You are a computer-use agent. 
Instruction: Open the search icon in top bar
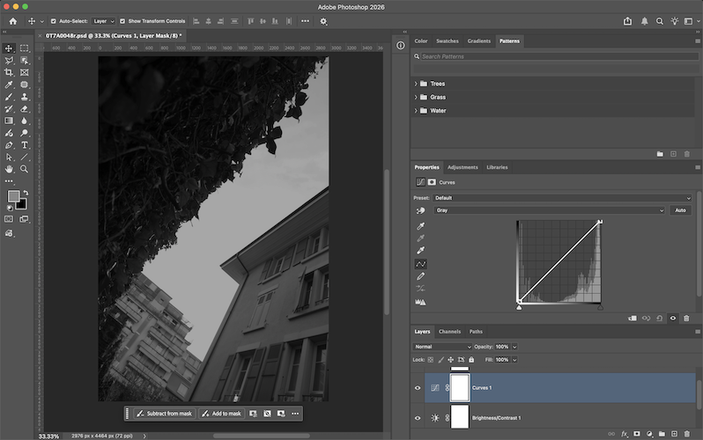pyautogui.click(x=660, y=21)
